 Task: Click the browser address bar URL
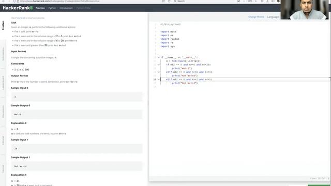(60, 1)
